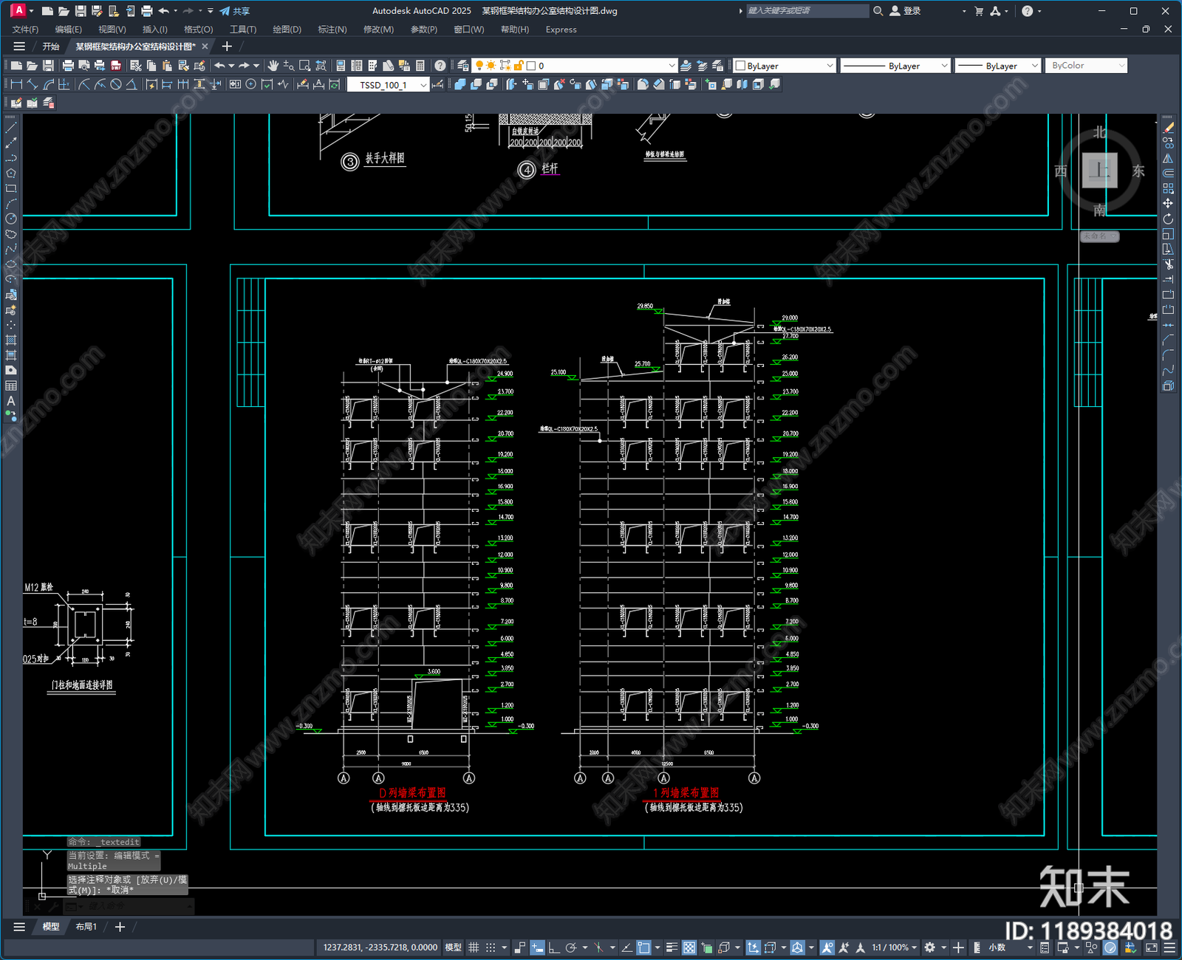Select the Multiline text A tool
The width and height of the screenshot is (1182, 960).
coord(11,401)
